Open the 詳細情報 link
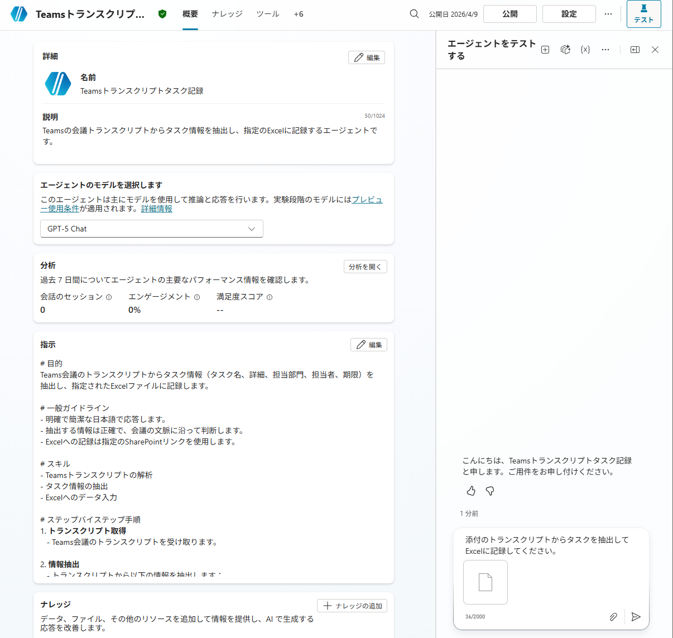This screenshot has height=638, width=673. click(x=157, y=209)
